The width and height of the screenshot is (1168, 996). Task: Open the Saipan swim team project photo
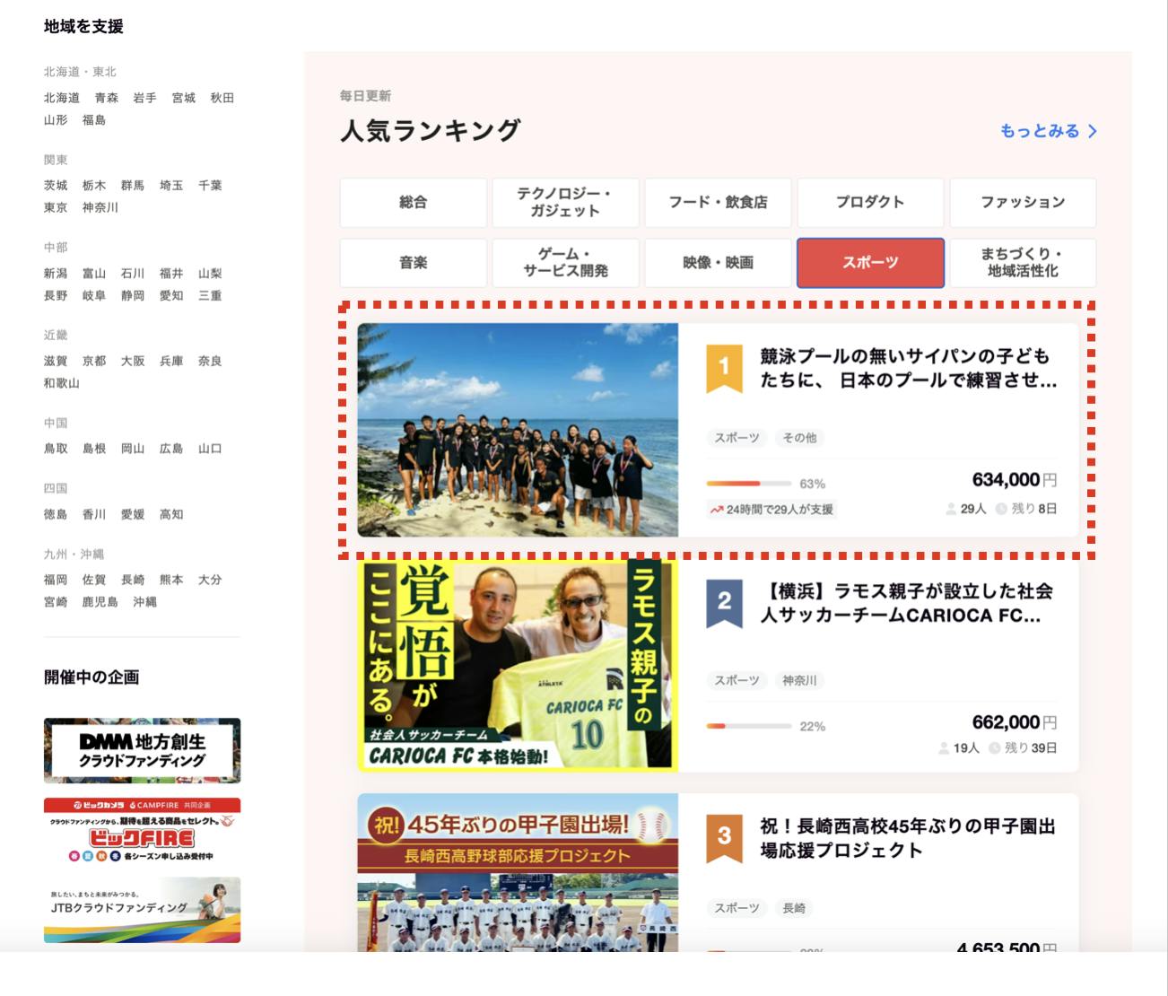(518, 430)
